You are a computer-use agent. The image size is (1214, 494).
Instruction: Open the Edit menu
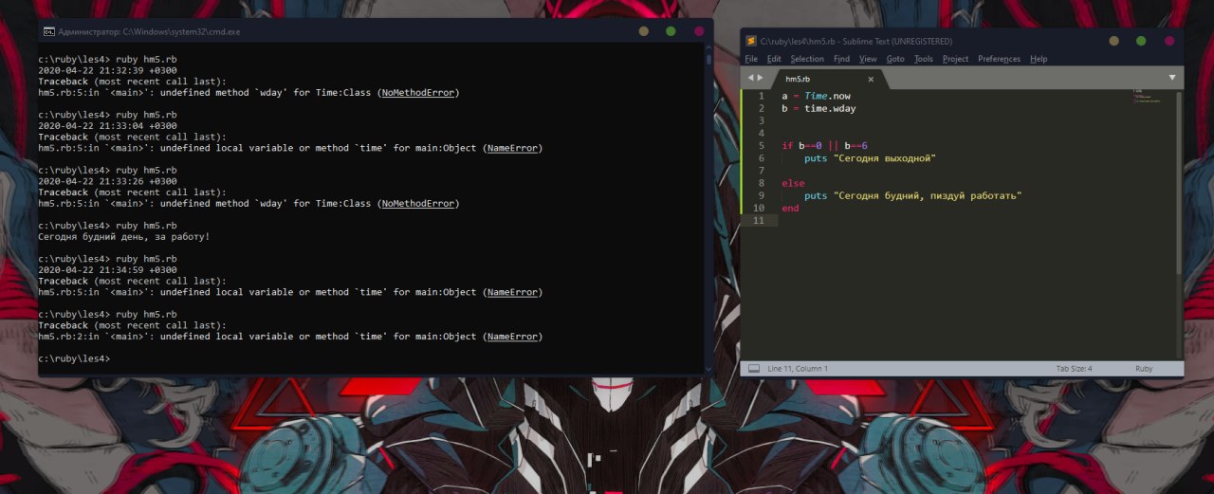tap(774, 59)
